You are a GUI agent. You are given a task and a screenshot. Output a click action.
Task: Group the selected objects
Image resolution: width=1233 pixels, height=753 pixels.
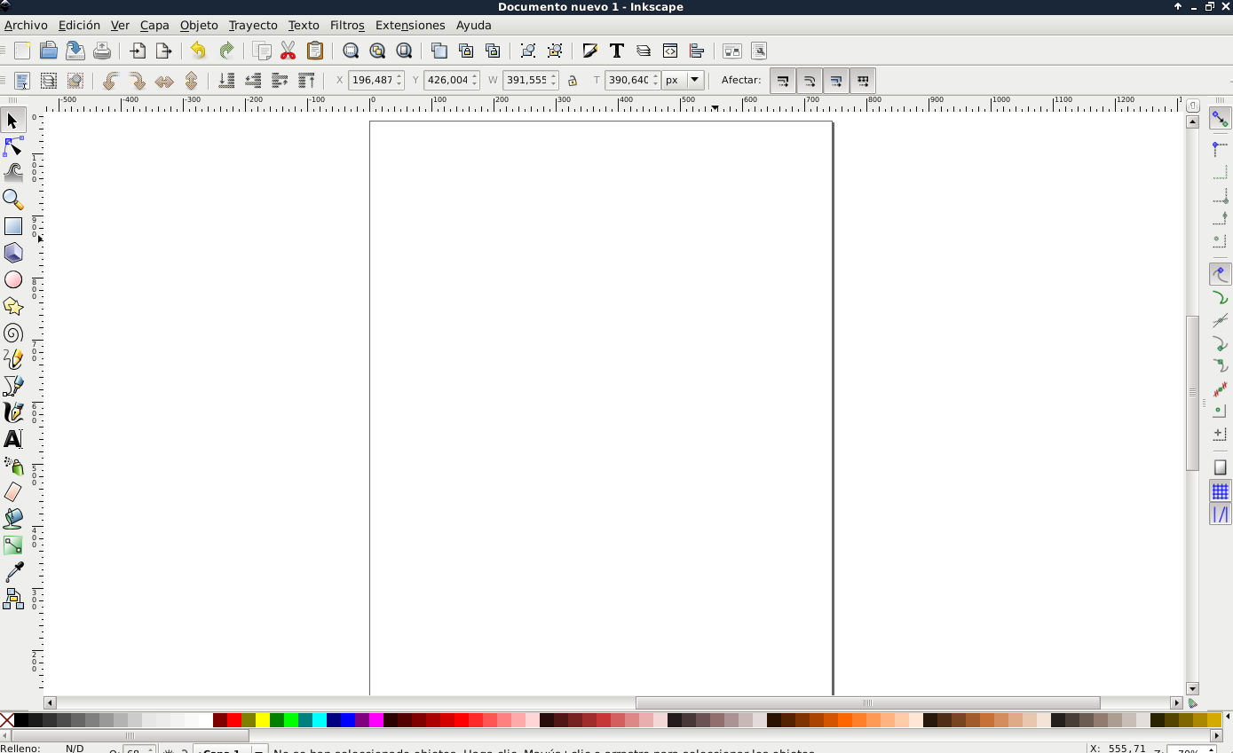(528, 51)
